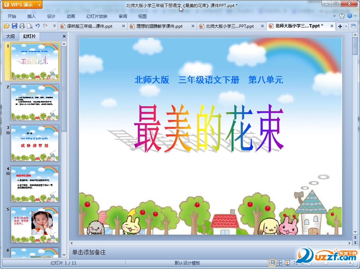Click animation star icon beside slide 4
Viewport: 360px width, 269px height.
point(8,174)
